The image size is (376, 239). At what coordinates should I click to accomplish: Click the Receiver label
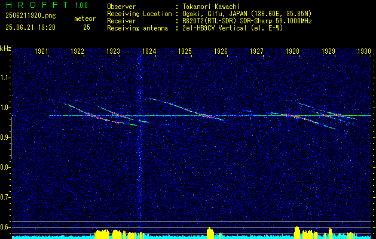point(121,21)
